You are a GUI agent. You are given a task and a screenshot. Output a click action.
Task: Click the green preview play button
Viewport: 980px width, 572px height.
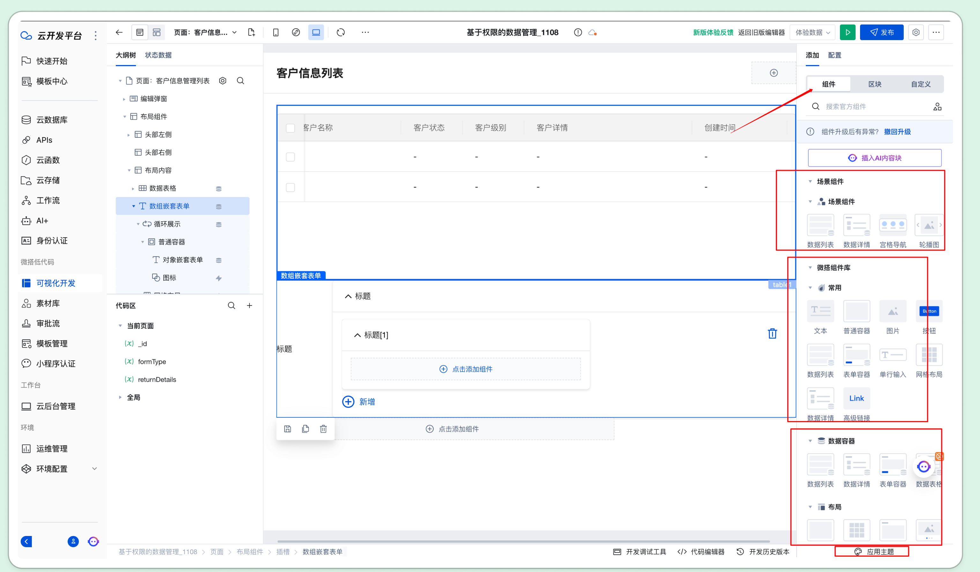point(847,32)
